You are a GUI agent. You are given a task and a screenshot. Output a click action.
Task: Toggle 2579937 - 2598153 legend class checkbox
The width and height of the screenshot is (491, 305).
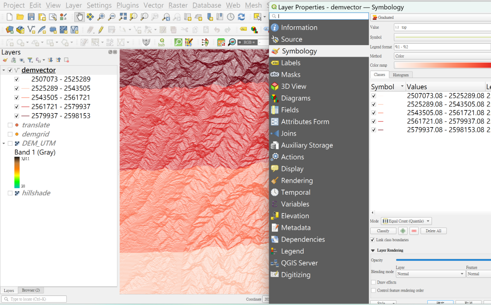point(17,116)
